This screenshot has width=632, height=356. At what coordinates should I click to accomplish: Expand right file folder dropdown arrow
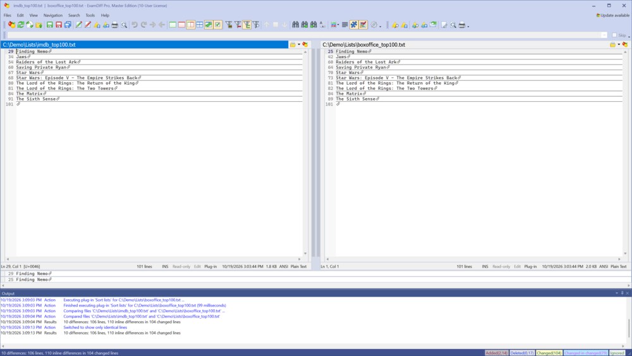click(x=619, y=45)
